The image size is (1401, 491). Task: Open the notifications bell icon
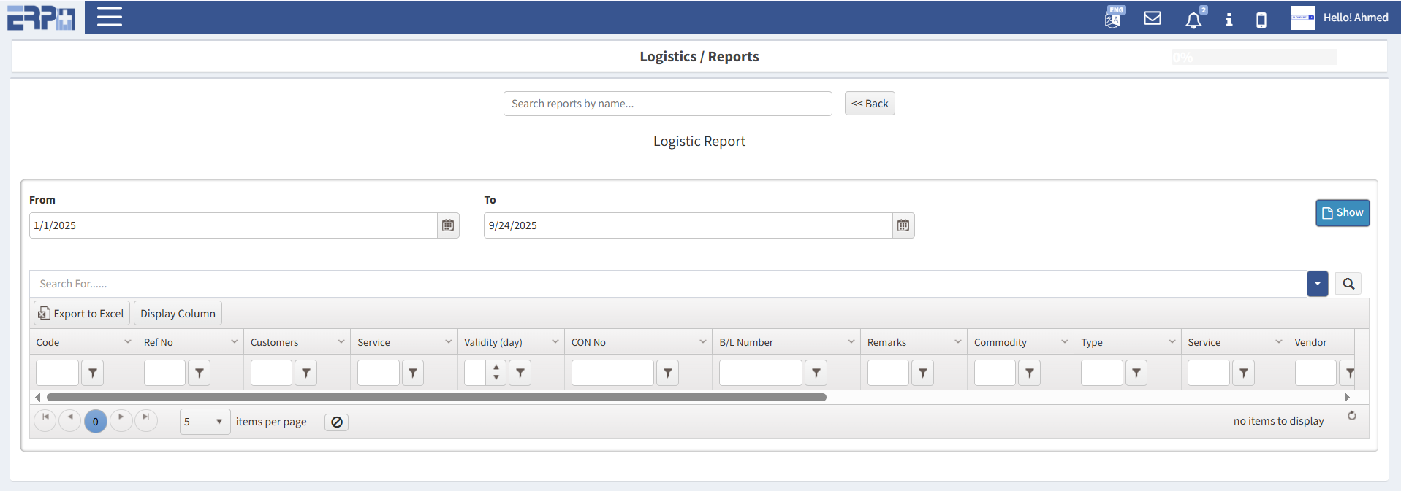1193,20
